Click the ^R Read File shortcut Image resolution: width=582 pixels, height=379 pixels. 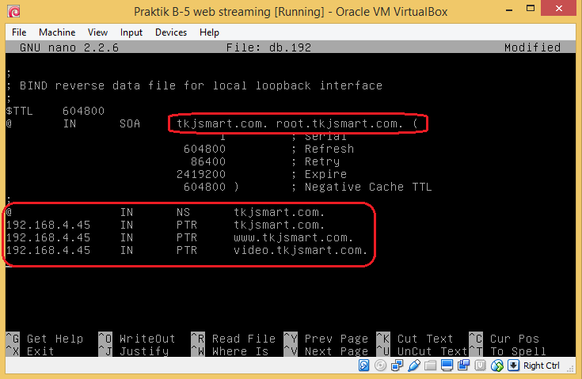coord(234,339)
